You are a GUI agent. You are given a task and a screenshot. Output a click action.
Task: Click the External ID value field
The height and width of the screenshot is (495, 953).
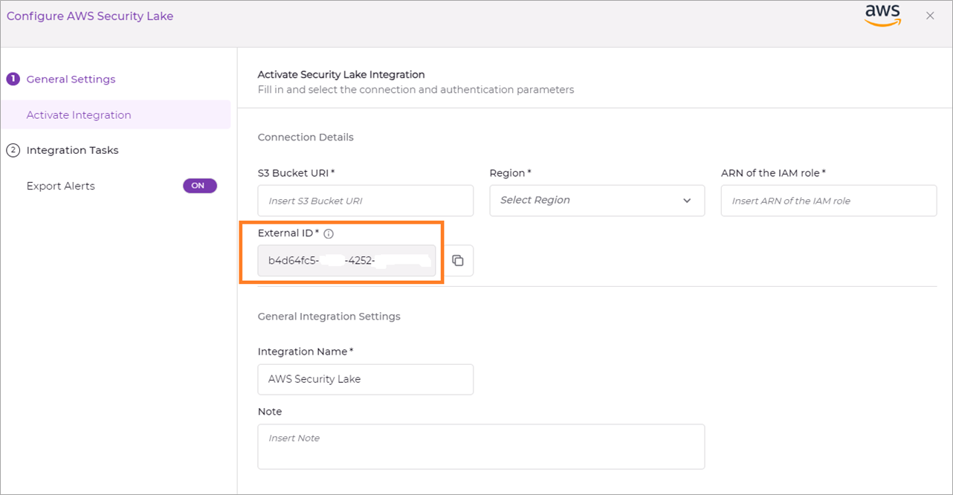tap(347, 261)
